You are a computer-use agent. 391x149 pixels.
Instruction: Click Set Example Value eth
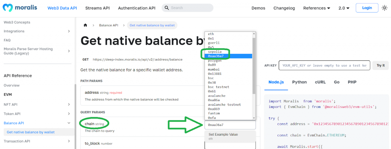pyautogui.click(x=230, y=136)
